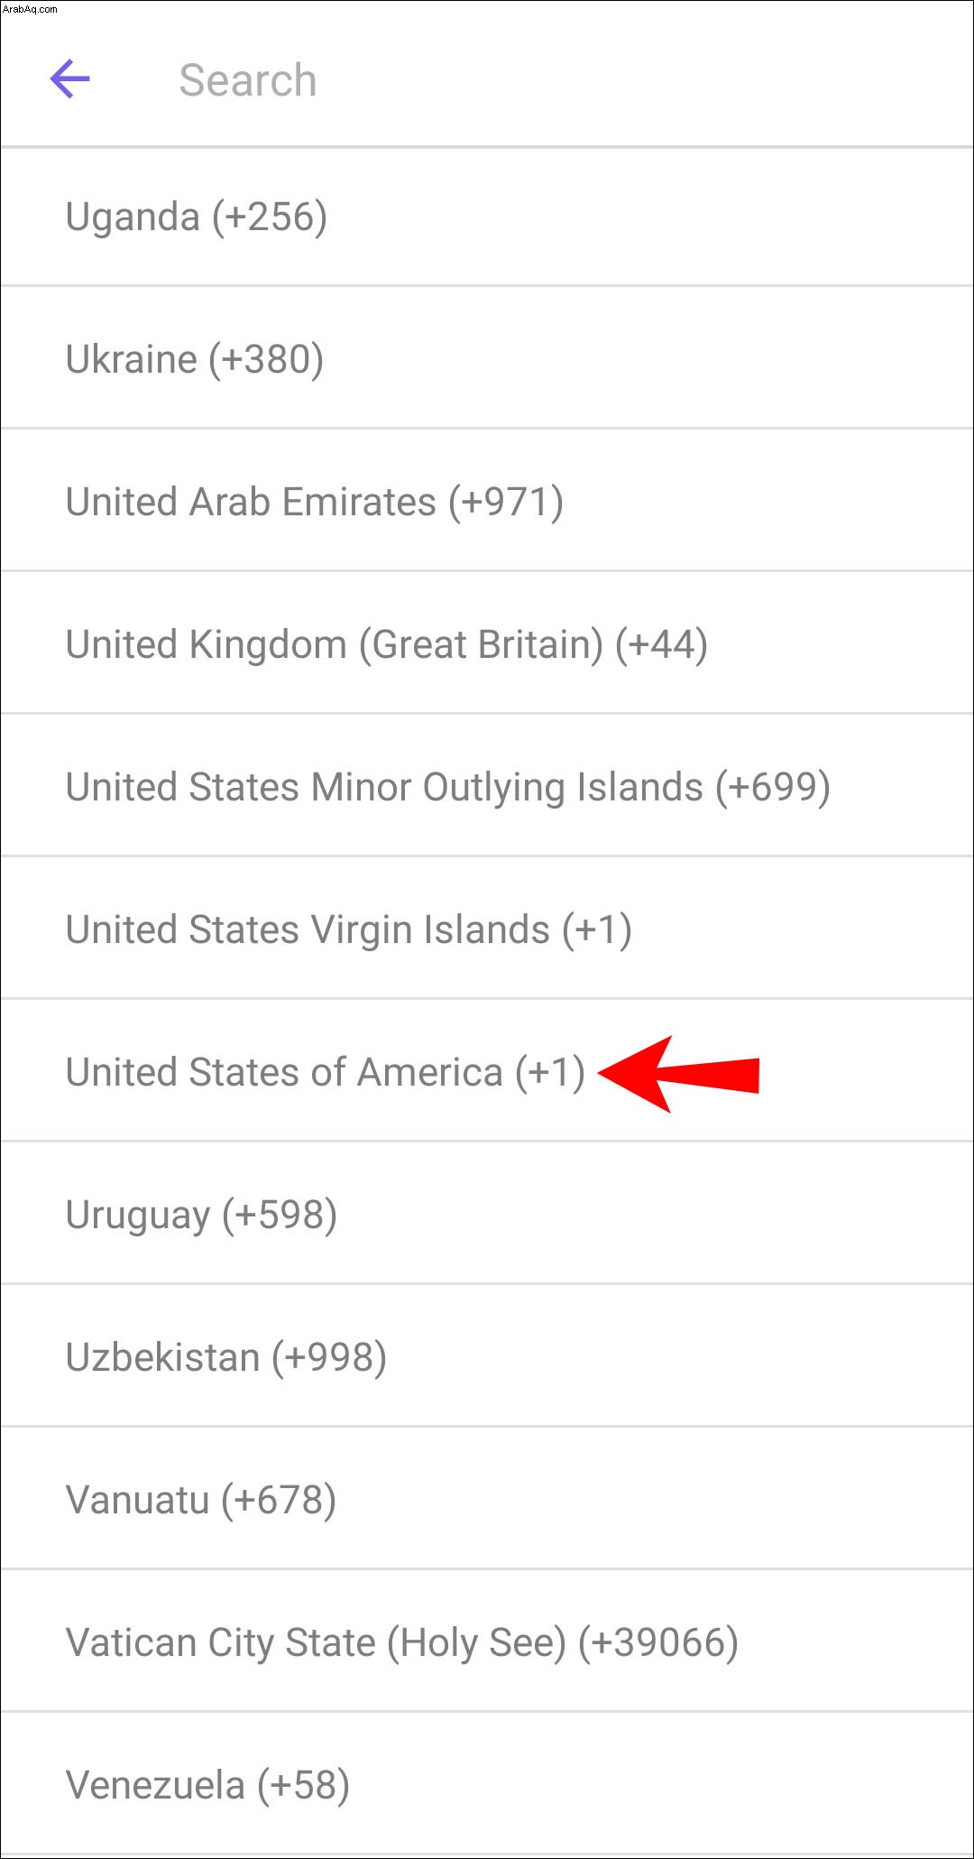
Task: Choose Venezuela (+58) from list
Action: click(x=487, y=1784)
